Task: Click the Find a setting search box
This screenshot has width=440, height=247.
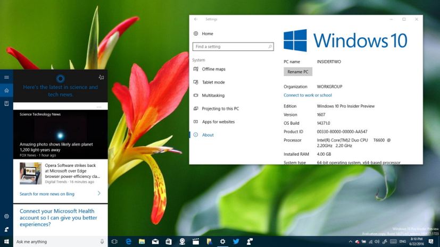Action: coord(233,47)
